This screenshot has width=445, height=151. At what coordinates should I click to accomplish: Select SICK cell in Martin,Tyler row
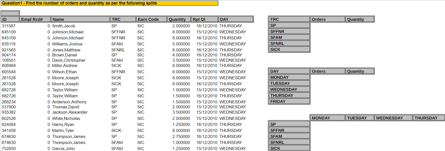pos(116,130)
